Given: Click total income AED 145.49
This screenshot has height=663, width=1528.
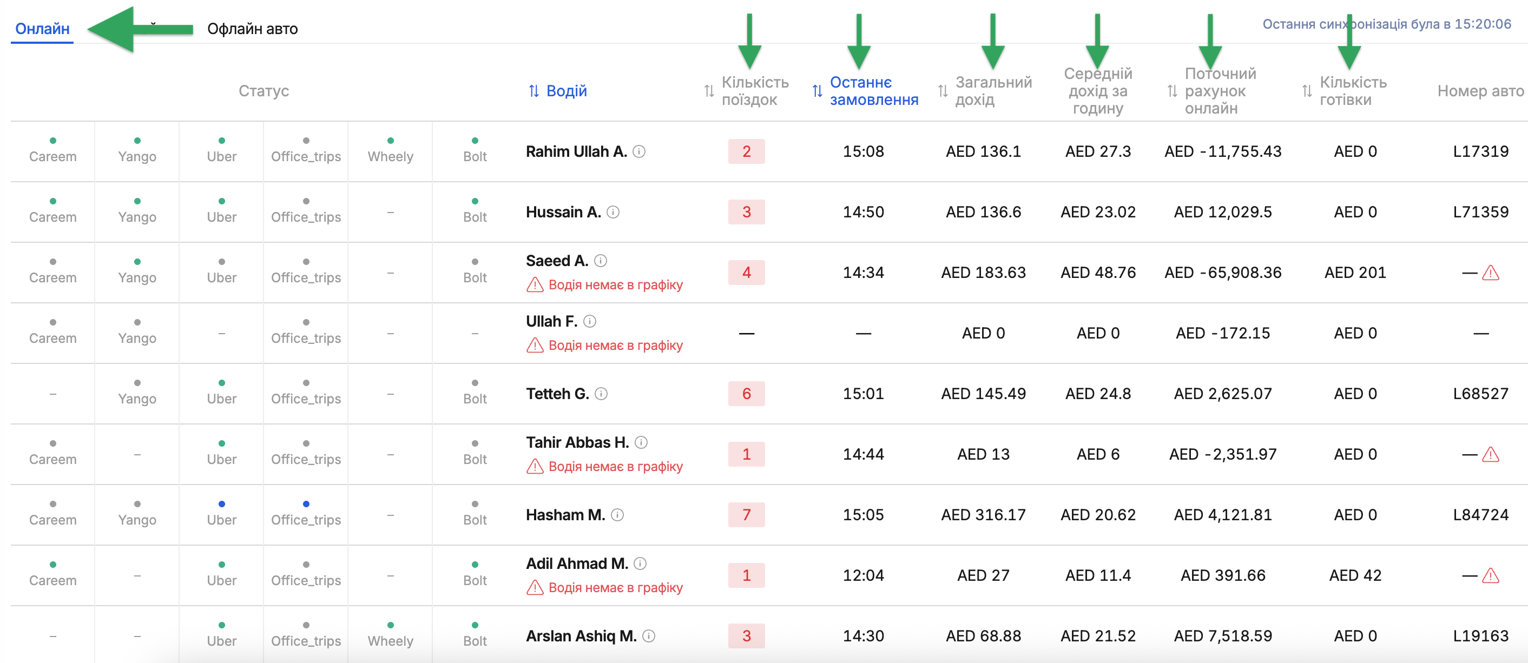Looking at the screenshot, I should (x=984, y=394).
